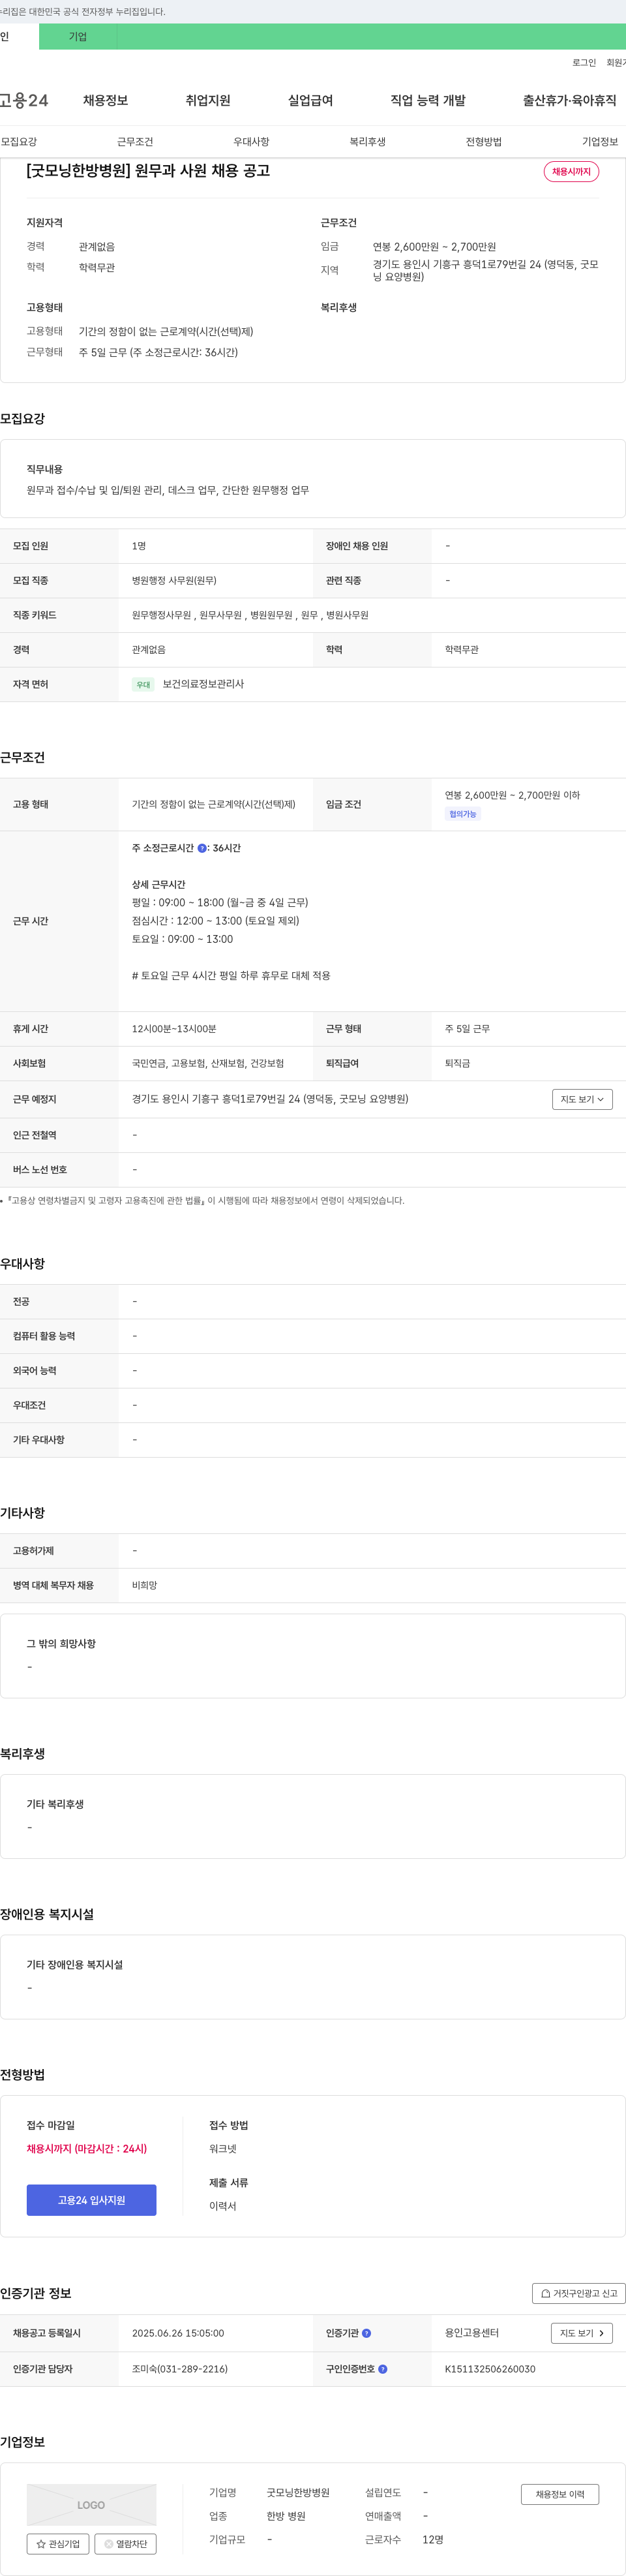Click the 퇴직금 value in 퇴직급여 row
Screen dimensions: 626x2576
point(458,1063)
